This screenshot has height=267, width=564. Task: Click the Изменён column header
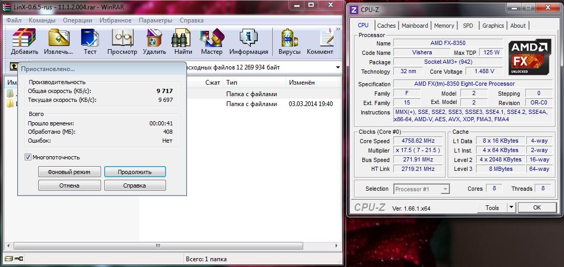(312, 83)
